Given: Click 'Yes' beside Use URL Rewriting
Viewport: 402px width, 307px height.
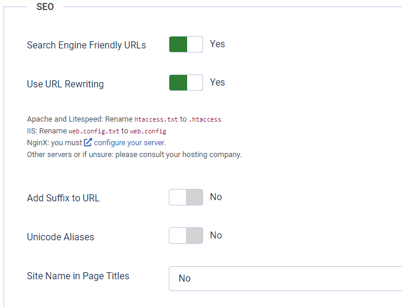Looking at the screenshot, I should 217,83.
